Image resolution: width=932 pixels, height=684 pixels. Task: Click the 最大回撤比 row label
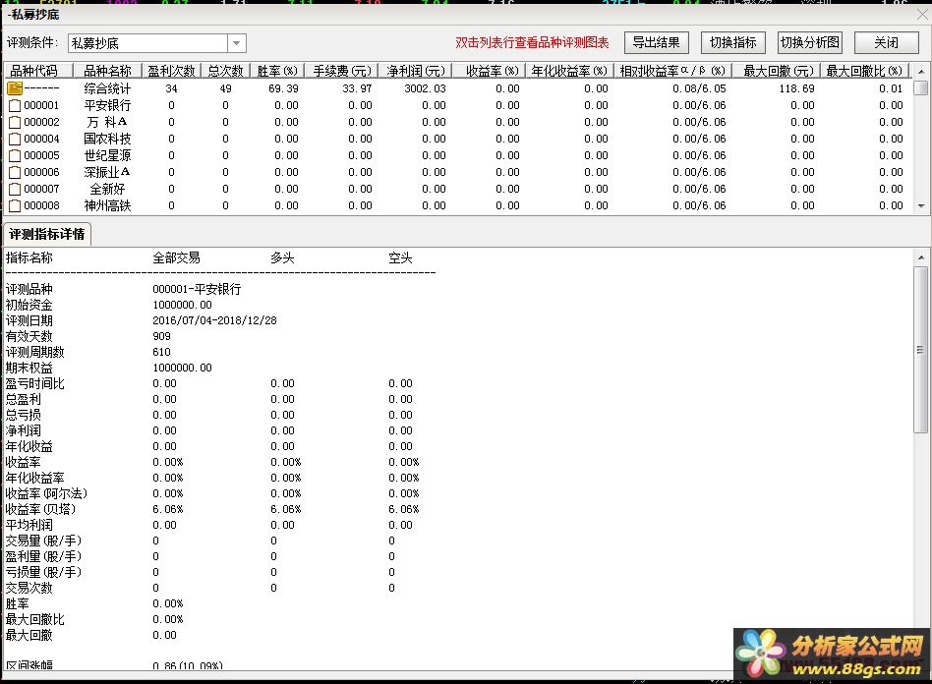[35, 620]
